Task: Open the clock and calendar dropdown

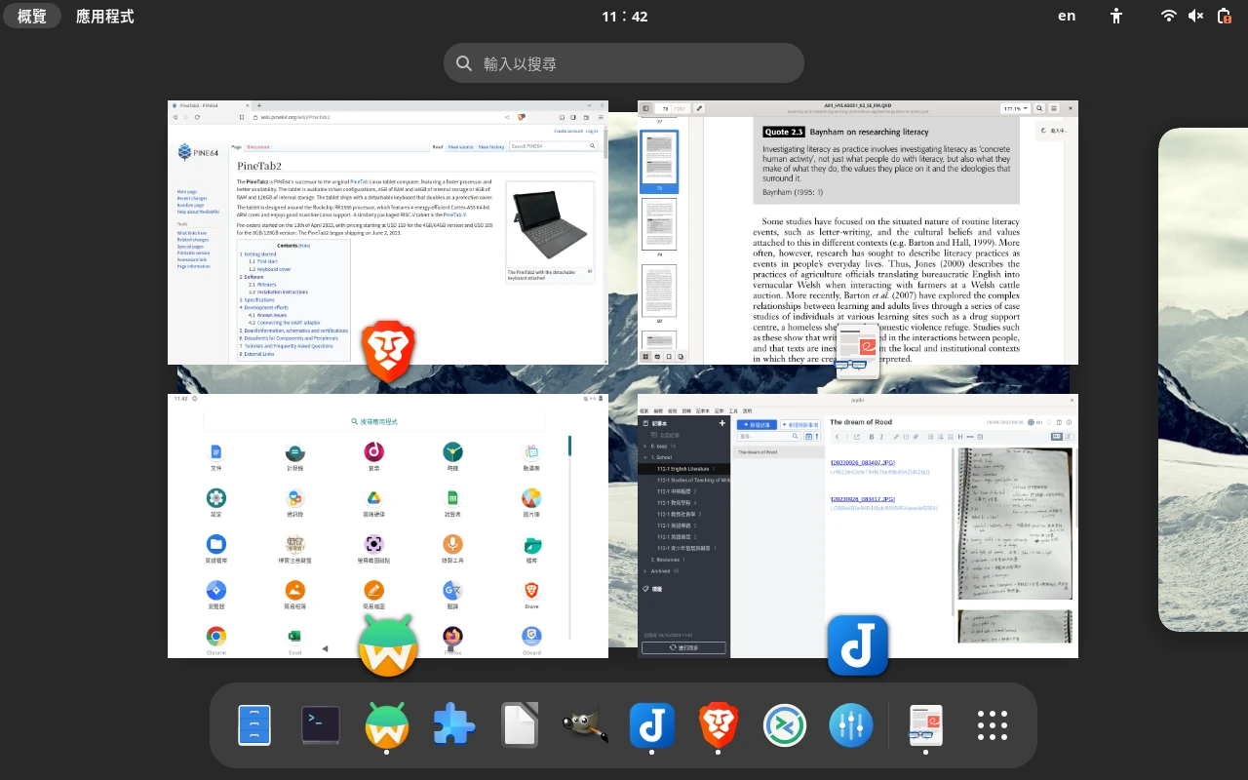Action: pos(624,16)
